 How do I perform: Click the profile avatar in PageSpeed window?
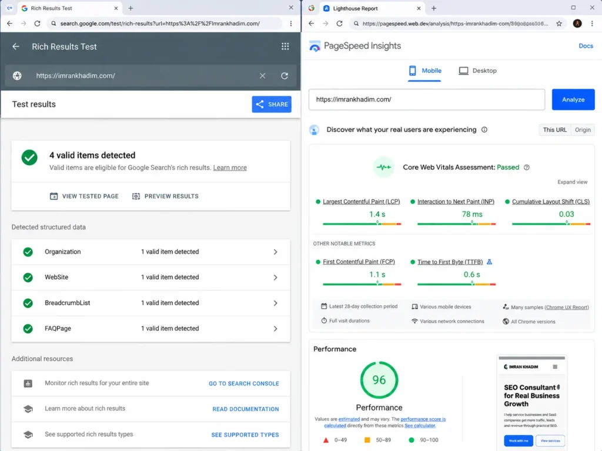pyautogui.click(x=577, y=23)
